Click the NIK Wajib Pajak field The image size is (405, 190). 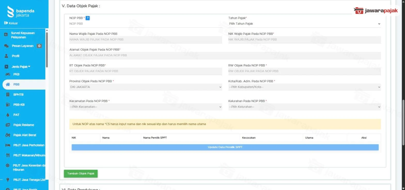click(305, 40)
